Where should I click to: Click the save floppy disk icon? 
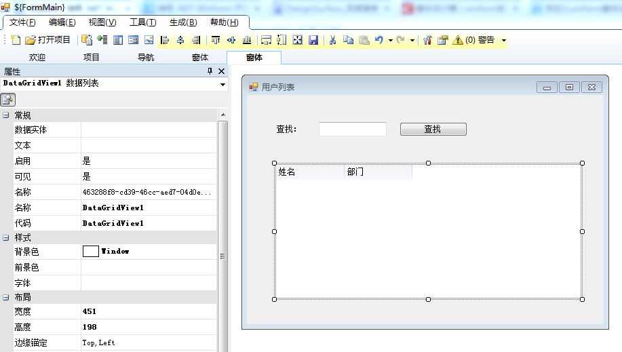pyautogui.click(x=313, y=40)
